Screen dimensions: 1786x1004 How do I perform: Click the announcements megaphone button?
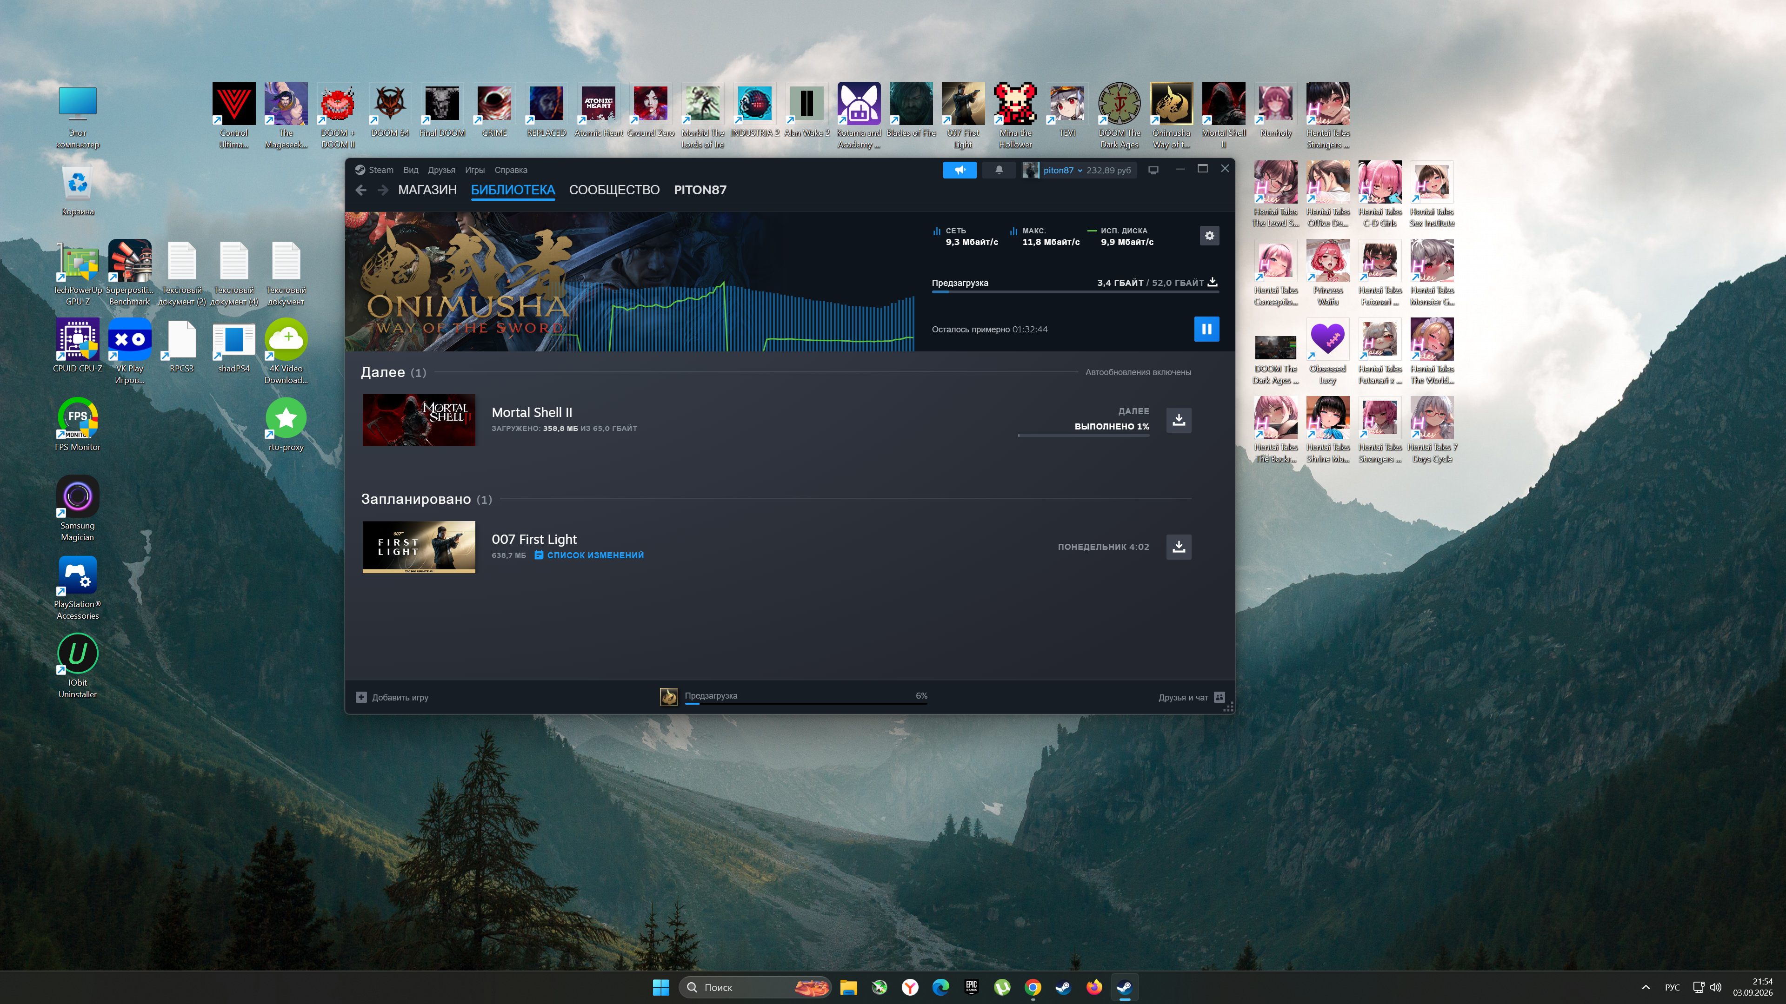tap(960, 170)
